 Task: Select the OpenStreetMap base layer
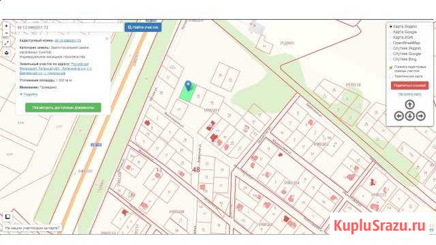406,43
